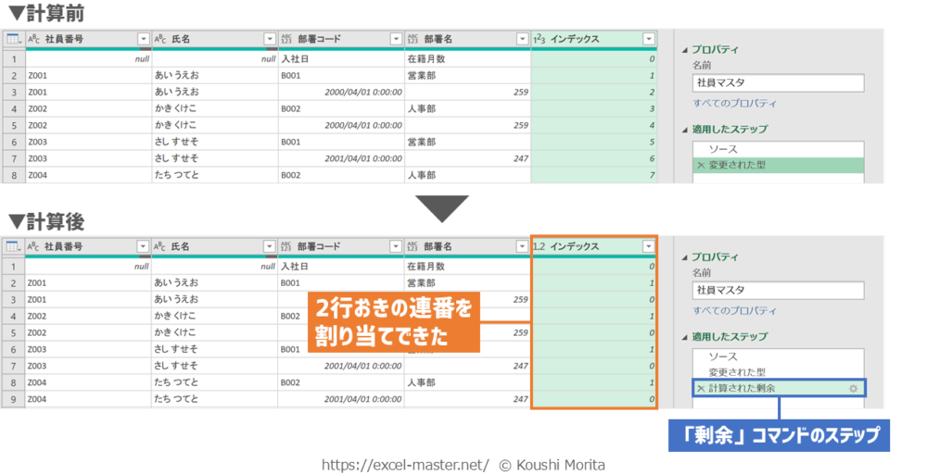Click the 部署コード data type icon in the 計算後 table
This screenshot has width=927, height=475.
[286, 247]
